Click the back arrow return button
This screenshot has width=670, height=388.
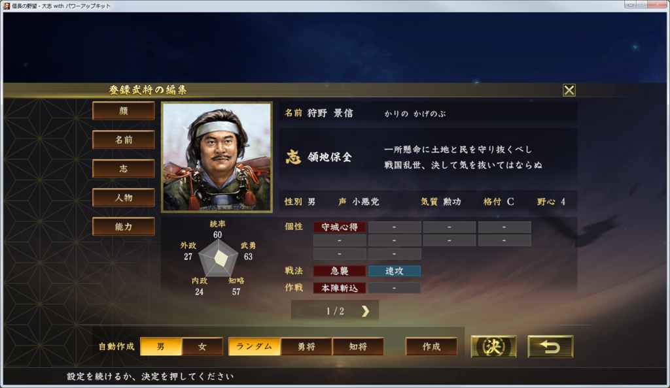(x=550, y=347)
